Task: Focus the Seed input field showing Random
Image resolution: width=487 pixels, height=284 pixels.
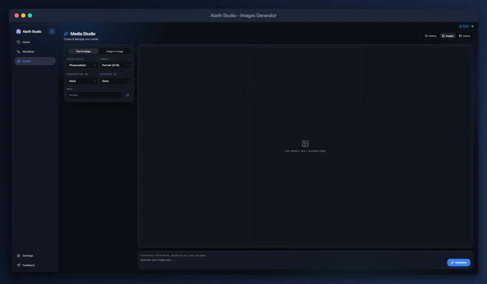Action: click(x=95, y=95)
